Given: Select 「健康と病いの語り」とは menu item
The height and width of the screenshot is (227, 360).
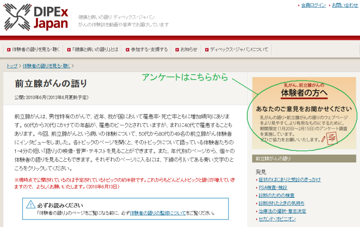Looking at the screenshot, I should click(x=95, y=49).
